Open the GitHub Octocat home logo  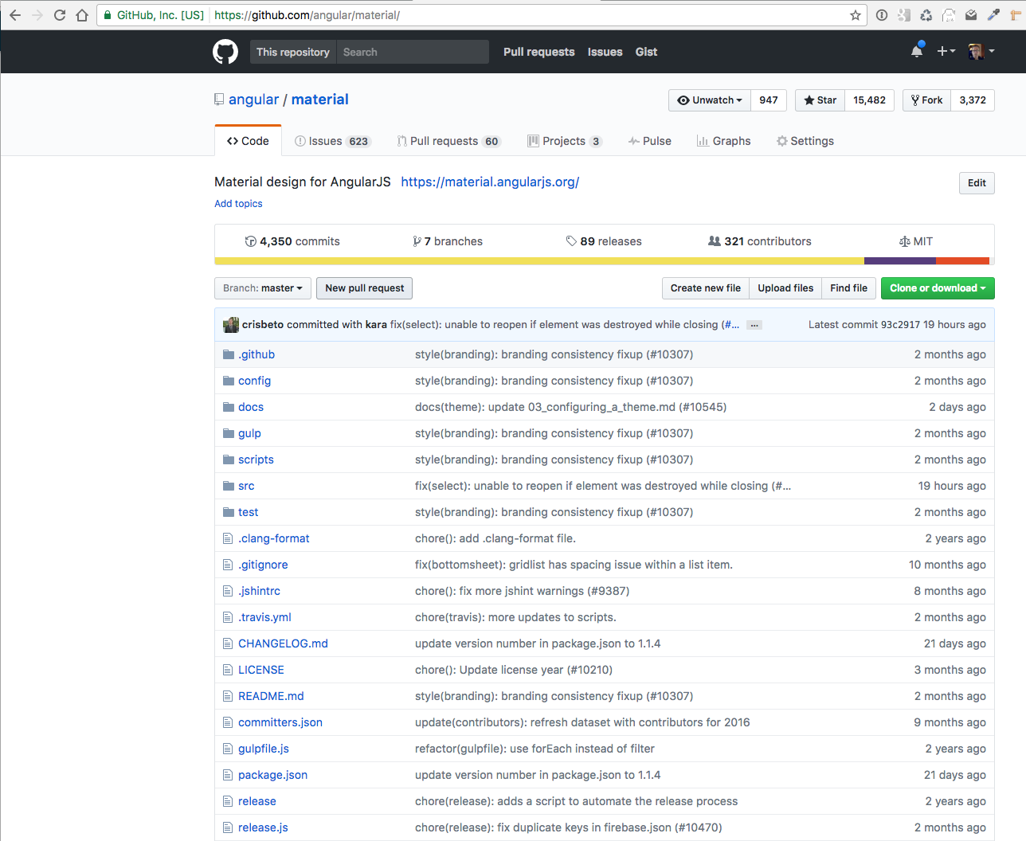coord(225,52)
